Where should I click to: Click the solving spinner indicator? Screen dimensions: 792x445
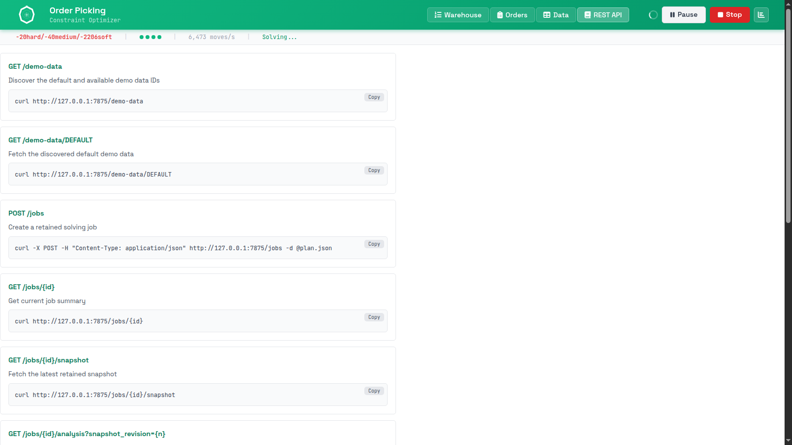click(653, 15)
